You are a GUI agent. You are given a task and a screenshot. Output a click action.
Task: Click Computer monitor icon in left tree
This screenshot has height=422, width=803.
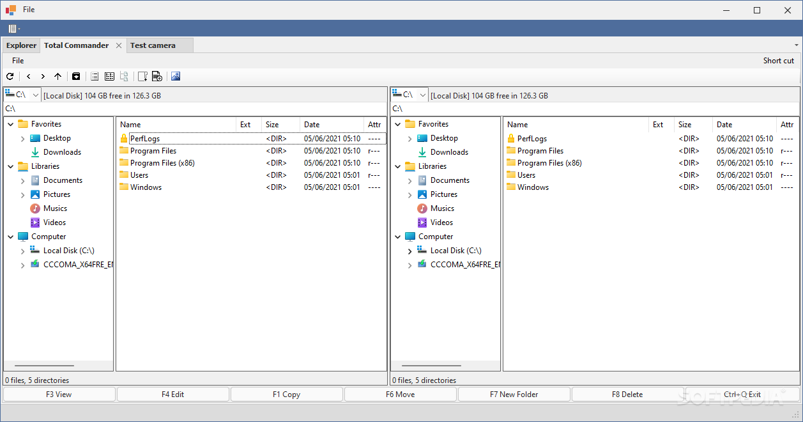pyautogui.click(x=23, y=237)
